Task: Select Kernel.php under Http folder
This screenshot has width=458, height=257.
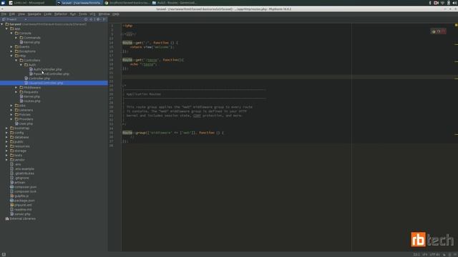Action: (29, 96)
